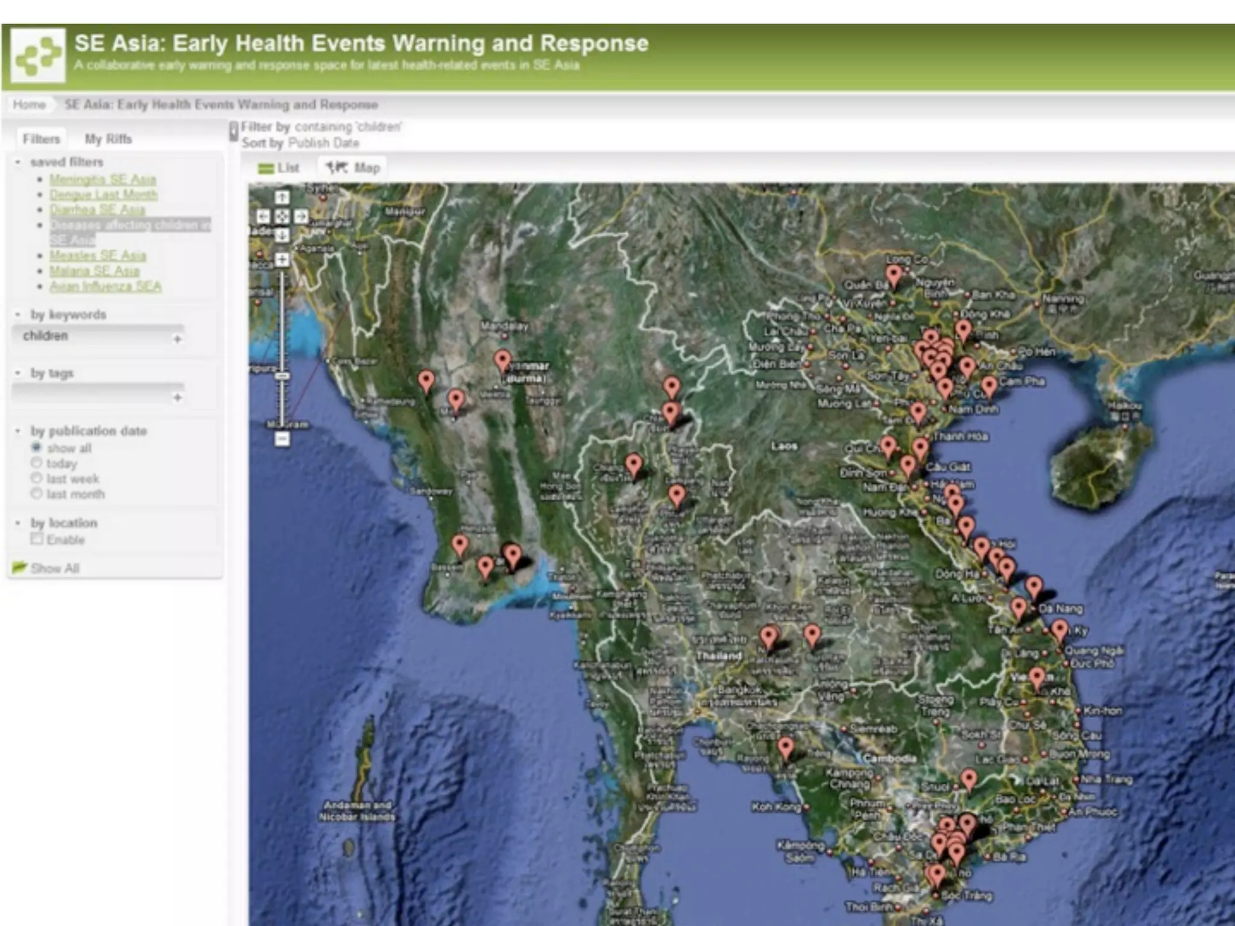Add keyword with plus icon beside children
This screenshot has width=1235, height=926.
[x=177, y=339]
